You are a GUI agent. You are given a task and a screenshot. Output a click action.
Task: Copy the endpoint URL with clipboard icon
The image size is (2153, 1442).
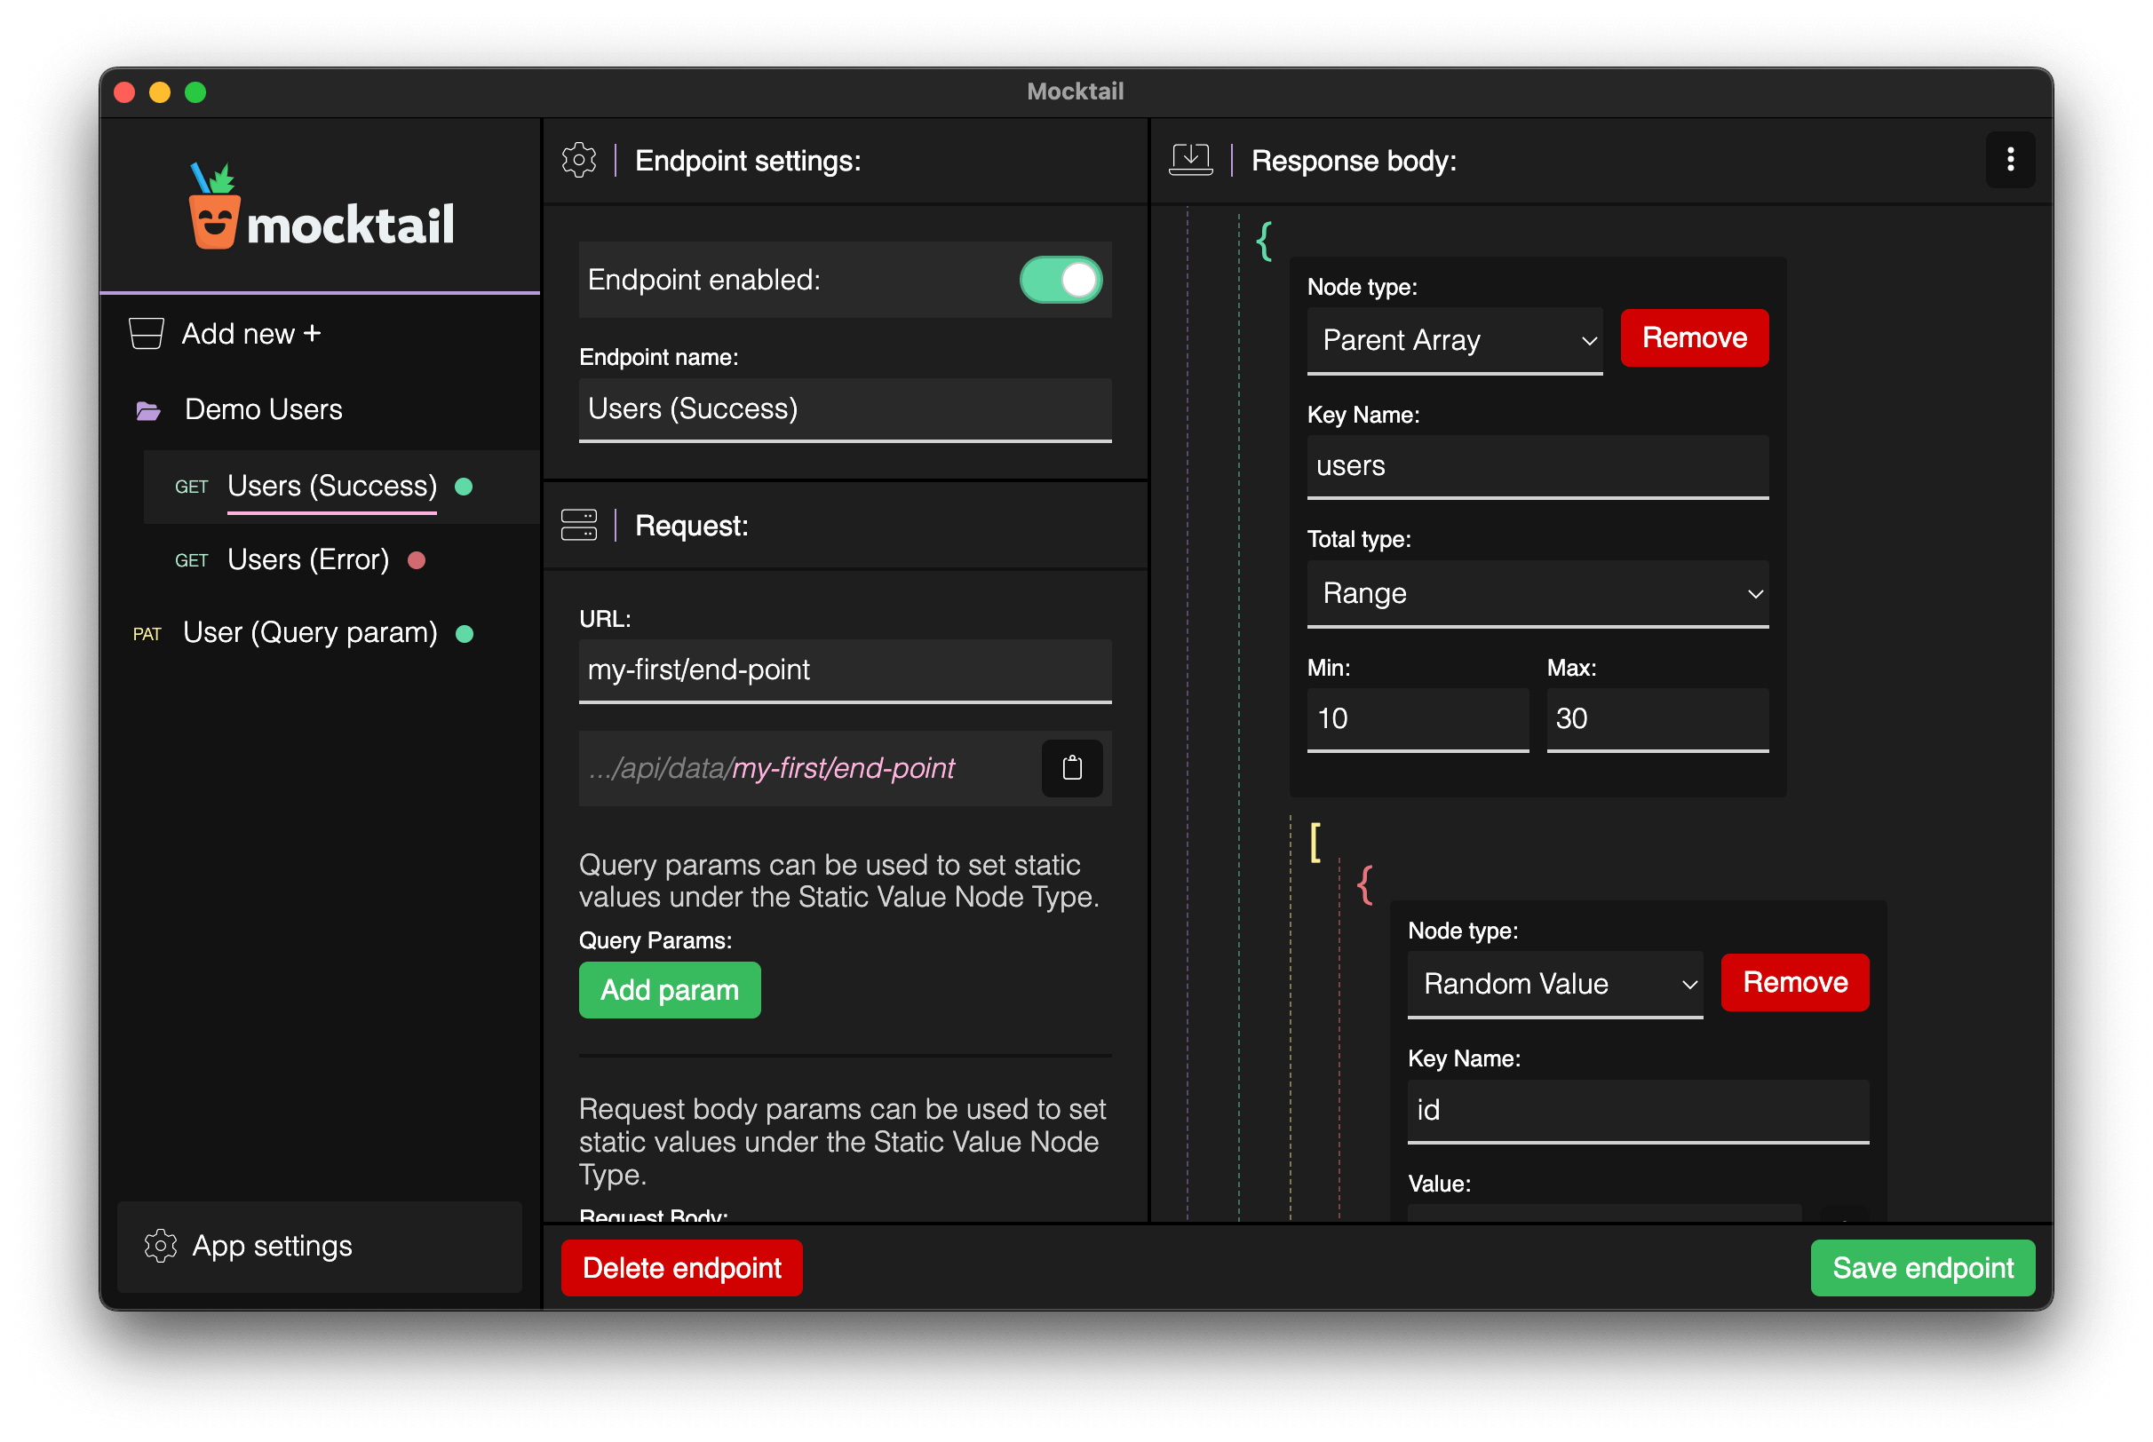pos(1071,768)
